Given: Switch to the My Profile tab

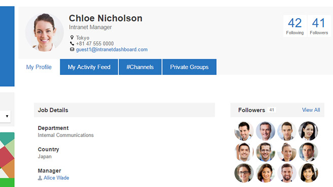Looking at the screenshot, I should 39,67.
